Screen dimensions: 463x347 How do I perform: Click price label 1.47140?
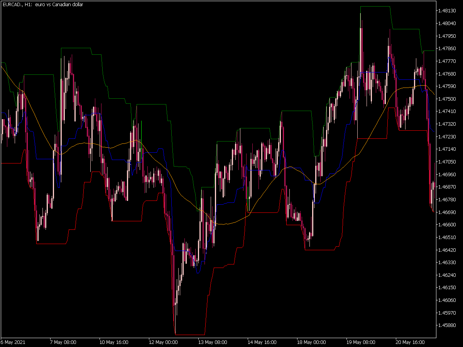tap(448, 149)
